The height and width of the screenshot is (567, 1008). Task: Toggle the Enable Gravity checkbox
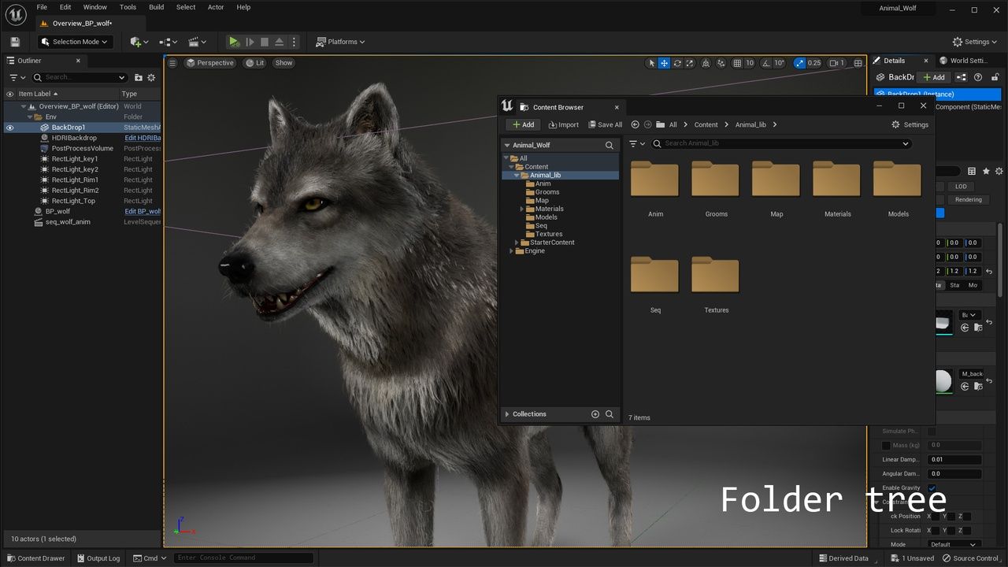(x=932, y=488)
